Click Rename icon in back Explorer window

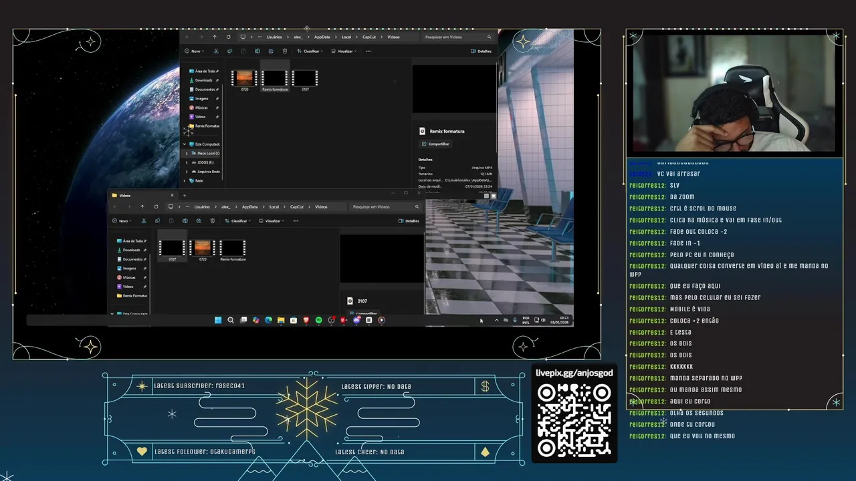[257, 51]
